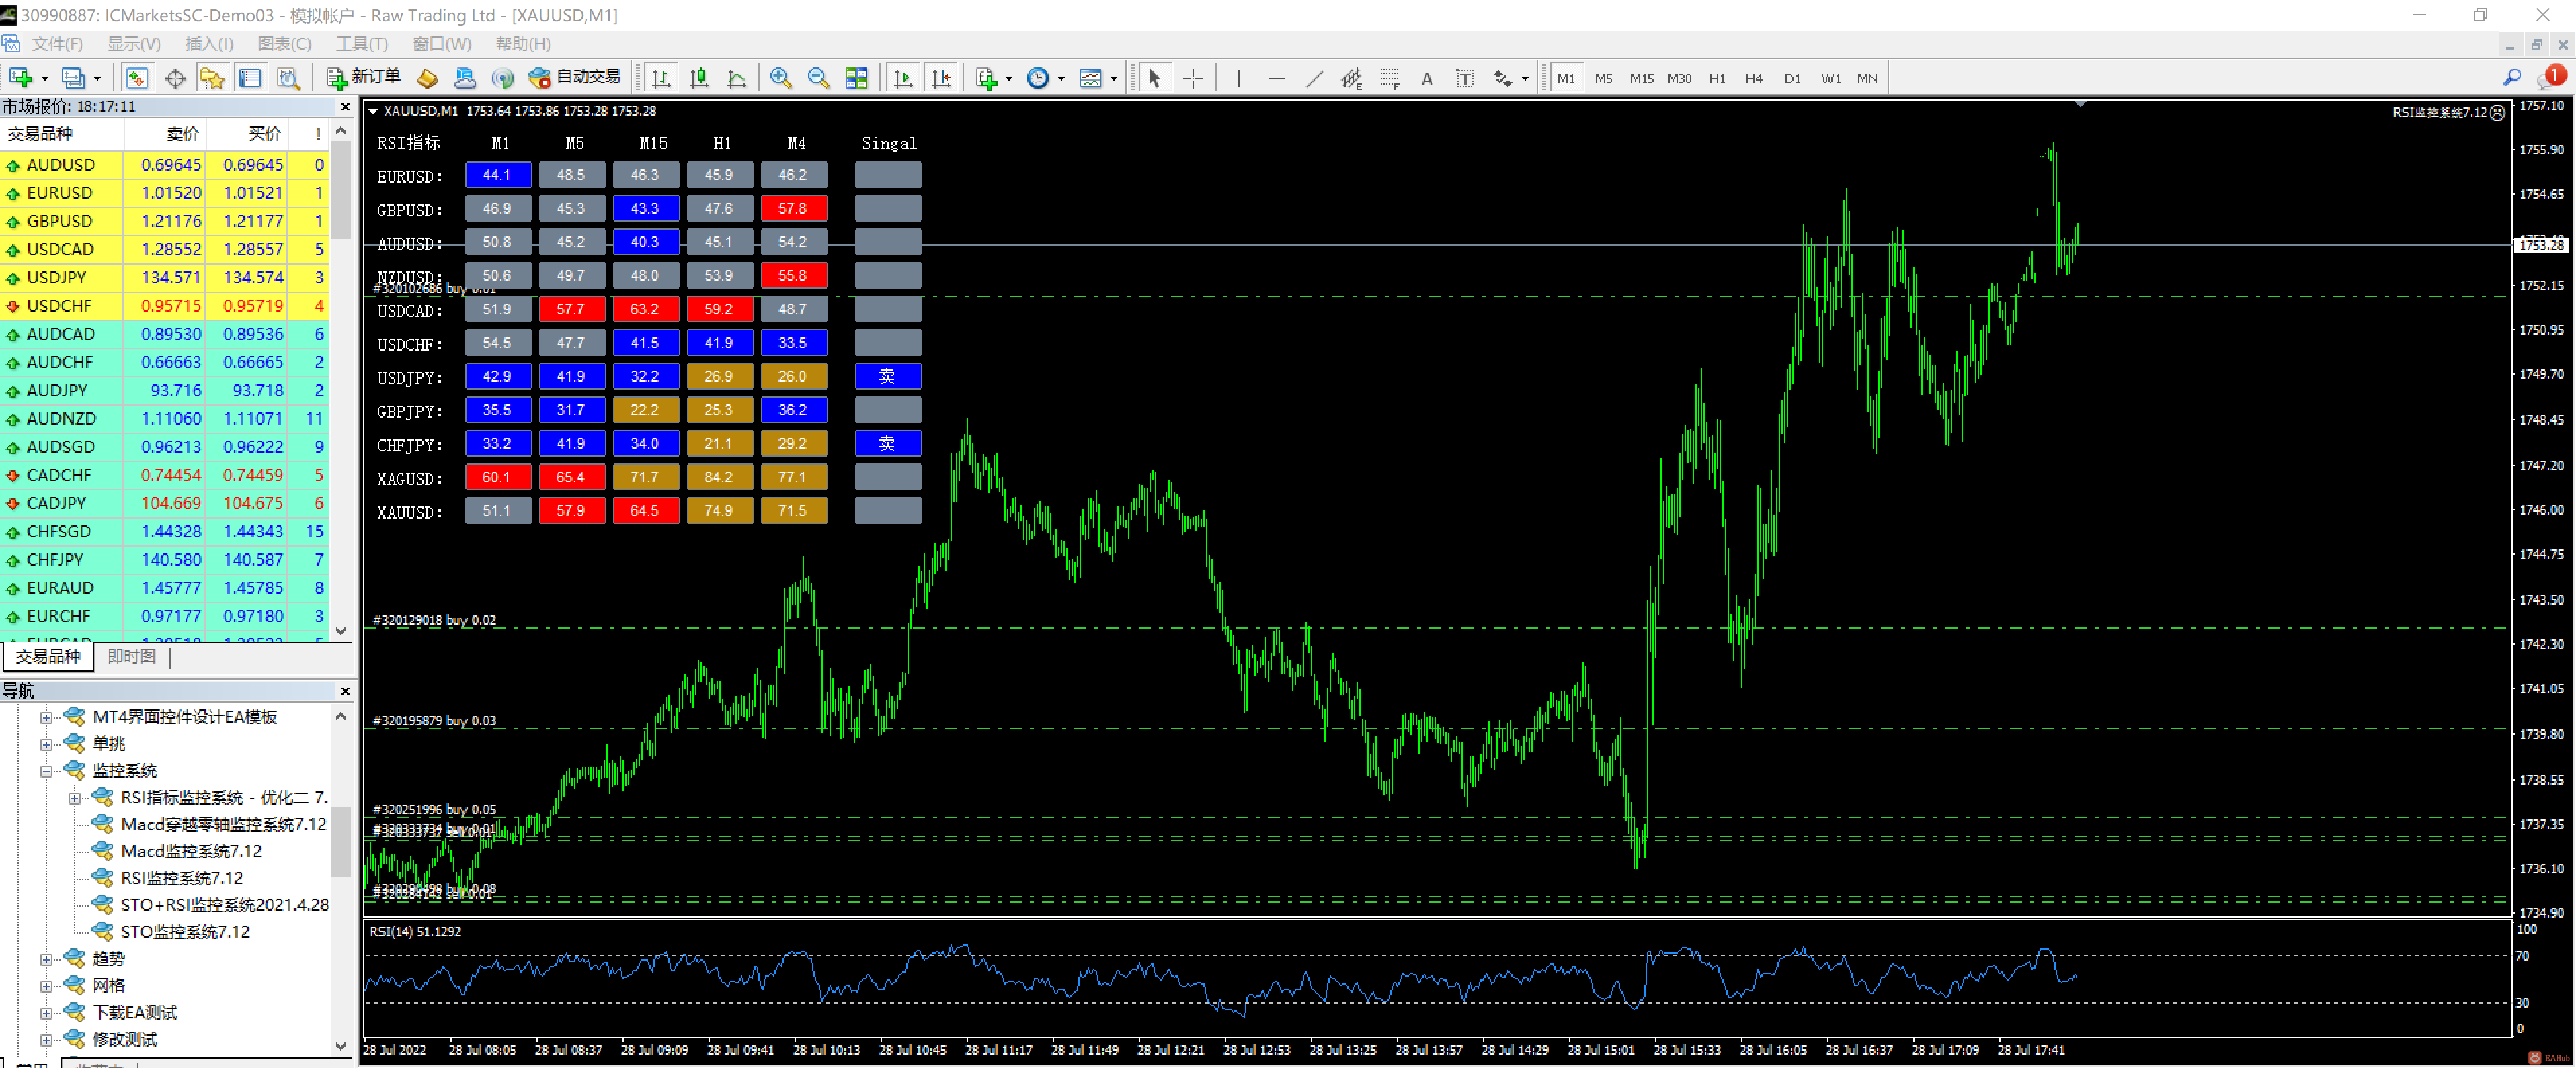
Task: Select the crosshair cursor tool
Action: (1193, 78)
